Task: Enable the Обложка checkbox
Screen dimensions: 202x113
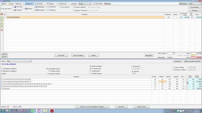Action: [x=25, y=9]
